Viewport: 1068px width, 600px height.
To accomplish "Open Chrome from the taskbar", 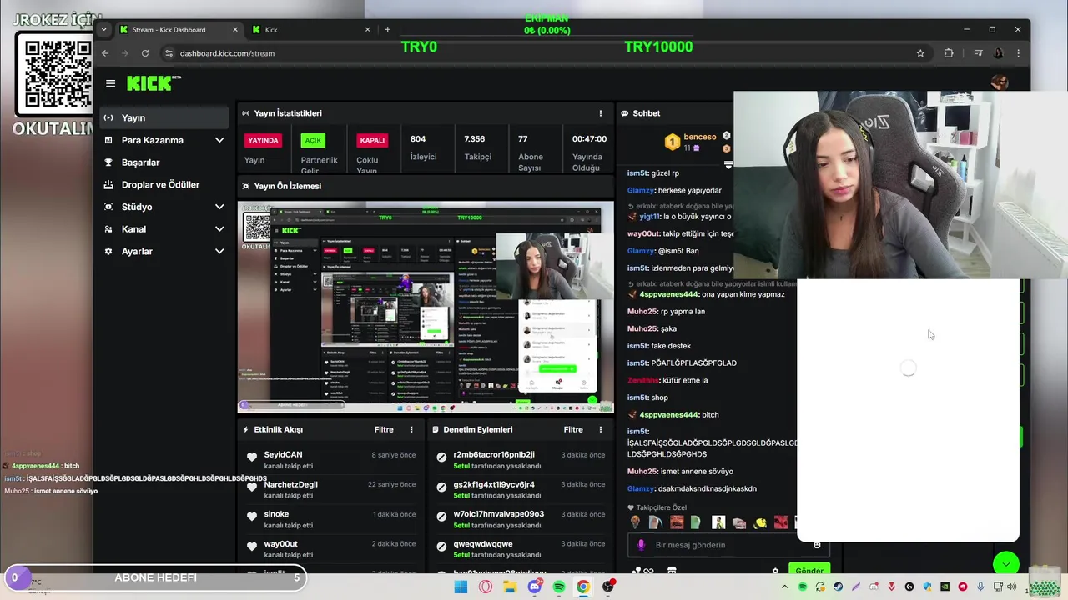I will pos(583,587).
